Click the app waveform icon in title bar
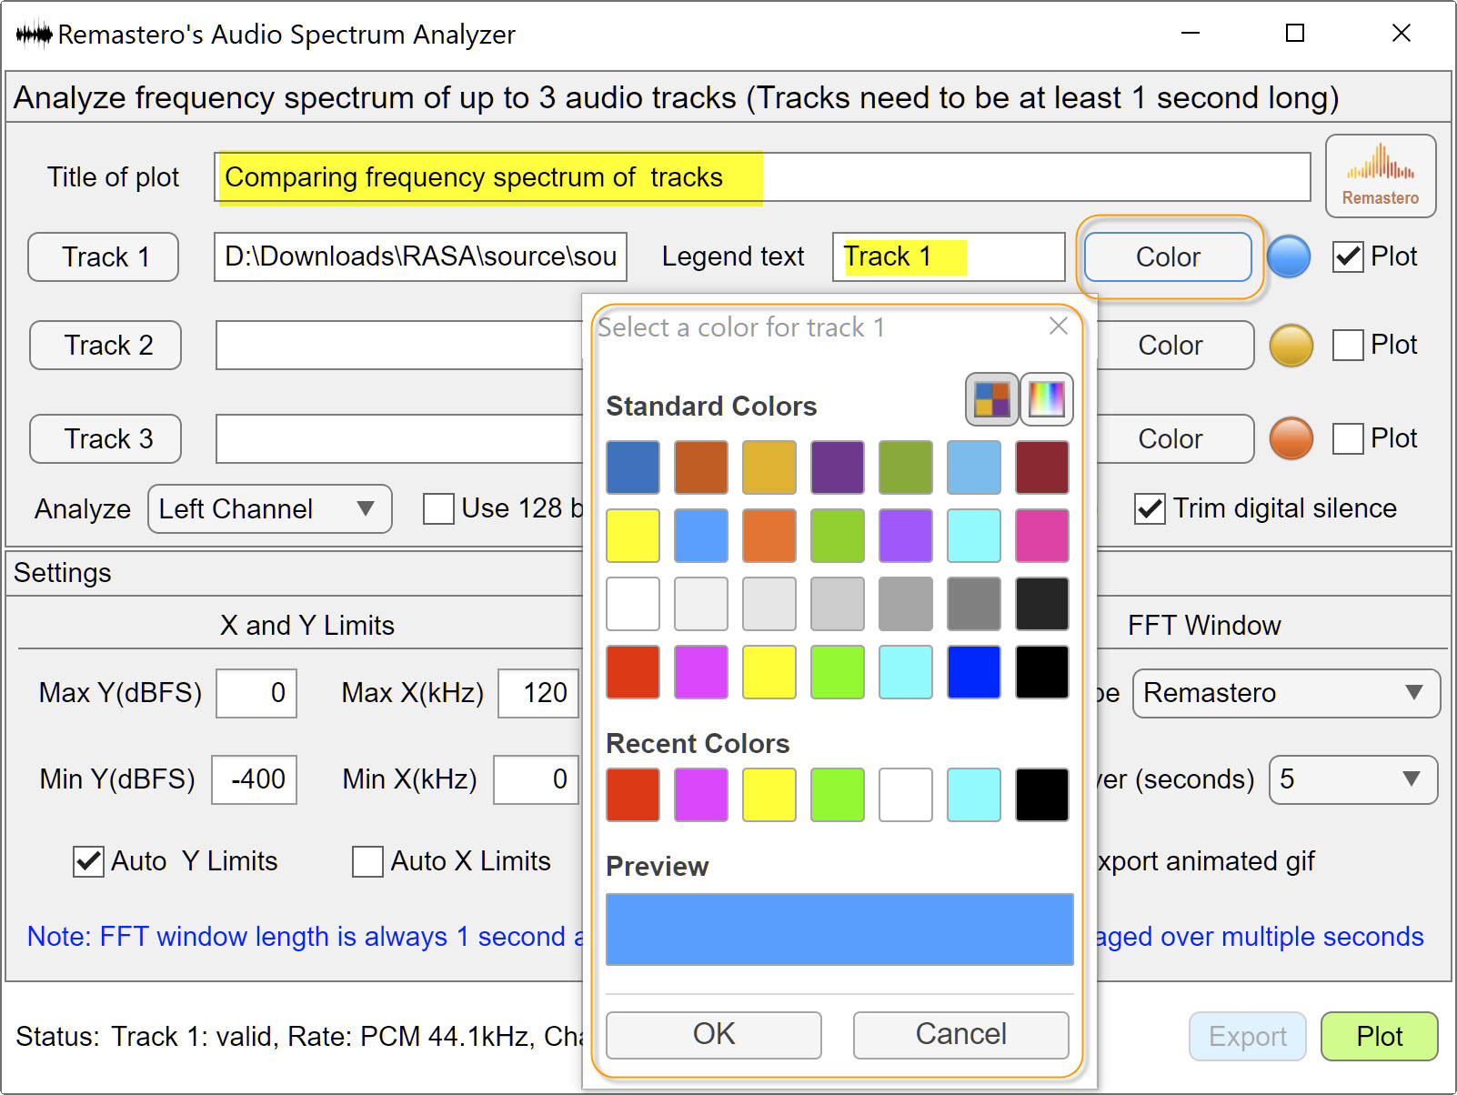This screenshot has height=1095, width=1457. (34, 35)
